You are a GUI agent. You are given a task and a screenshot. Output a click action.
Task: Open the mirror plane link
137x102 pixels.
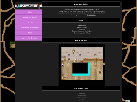click(82, 99)
